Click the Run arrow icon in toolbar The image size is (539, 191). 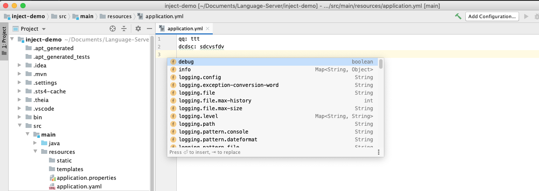click(x=526, y=16)
